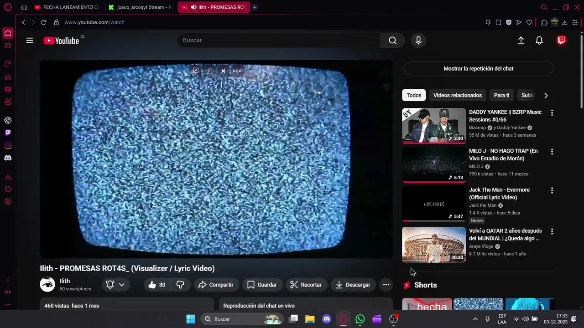The width and height of the screenshot is (584, 328).
Task: Select the Para ti filter chip
Action: point(501,95)
